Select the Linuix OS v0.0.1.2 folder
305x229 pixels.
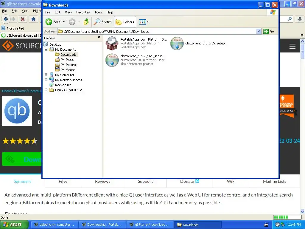coord(68,90)
